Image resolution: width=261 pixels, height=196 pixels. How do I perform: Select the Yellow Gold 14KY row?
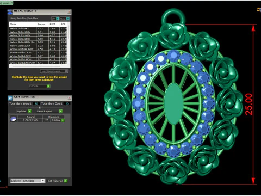38,35
